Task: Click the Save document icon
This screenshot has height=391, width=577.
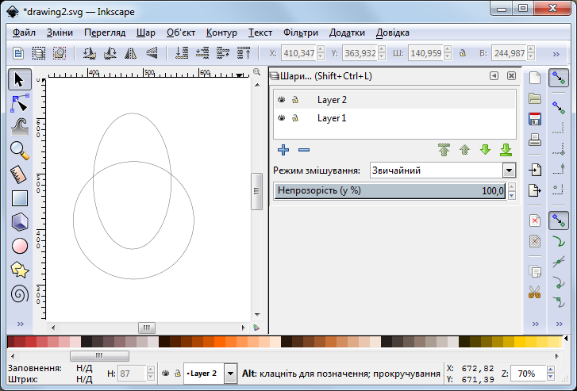Action: tap(535, 120)
